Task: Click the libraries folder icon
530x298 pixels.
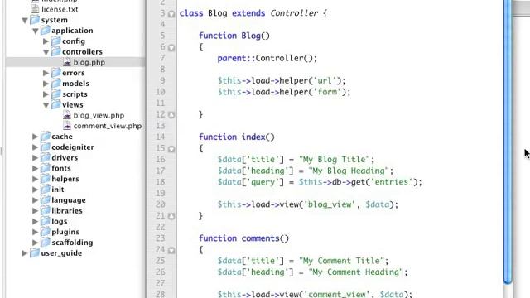Action: [x=46, y=210]
